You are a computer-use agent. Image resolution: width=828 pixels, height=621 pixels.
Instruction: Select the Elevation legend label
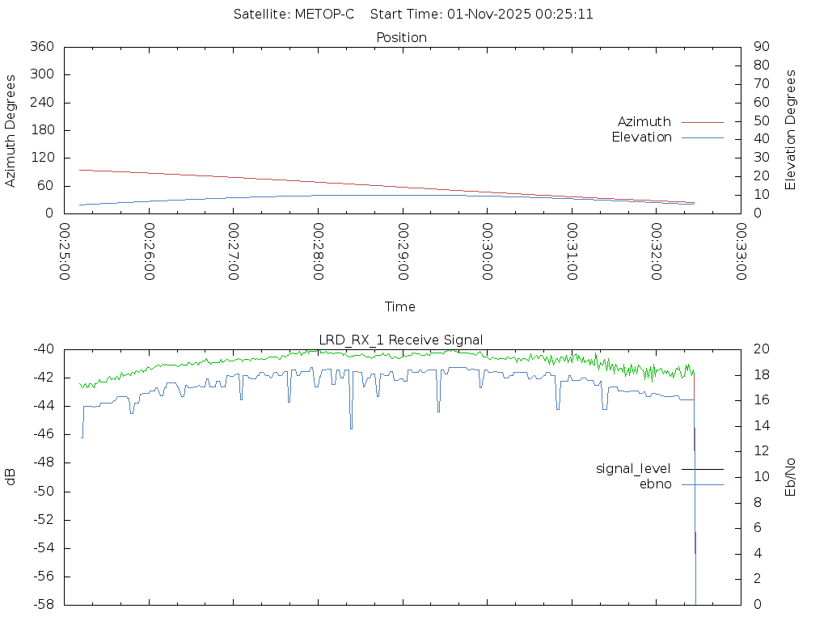pyautogui.click(x=641, y=137)
